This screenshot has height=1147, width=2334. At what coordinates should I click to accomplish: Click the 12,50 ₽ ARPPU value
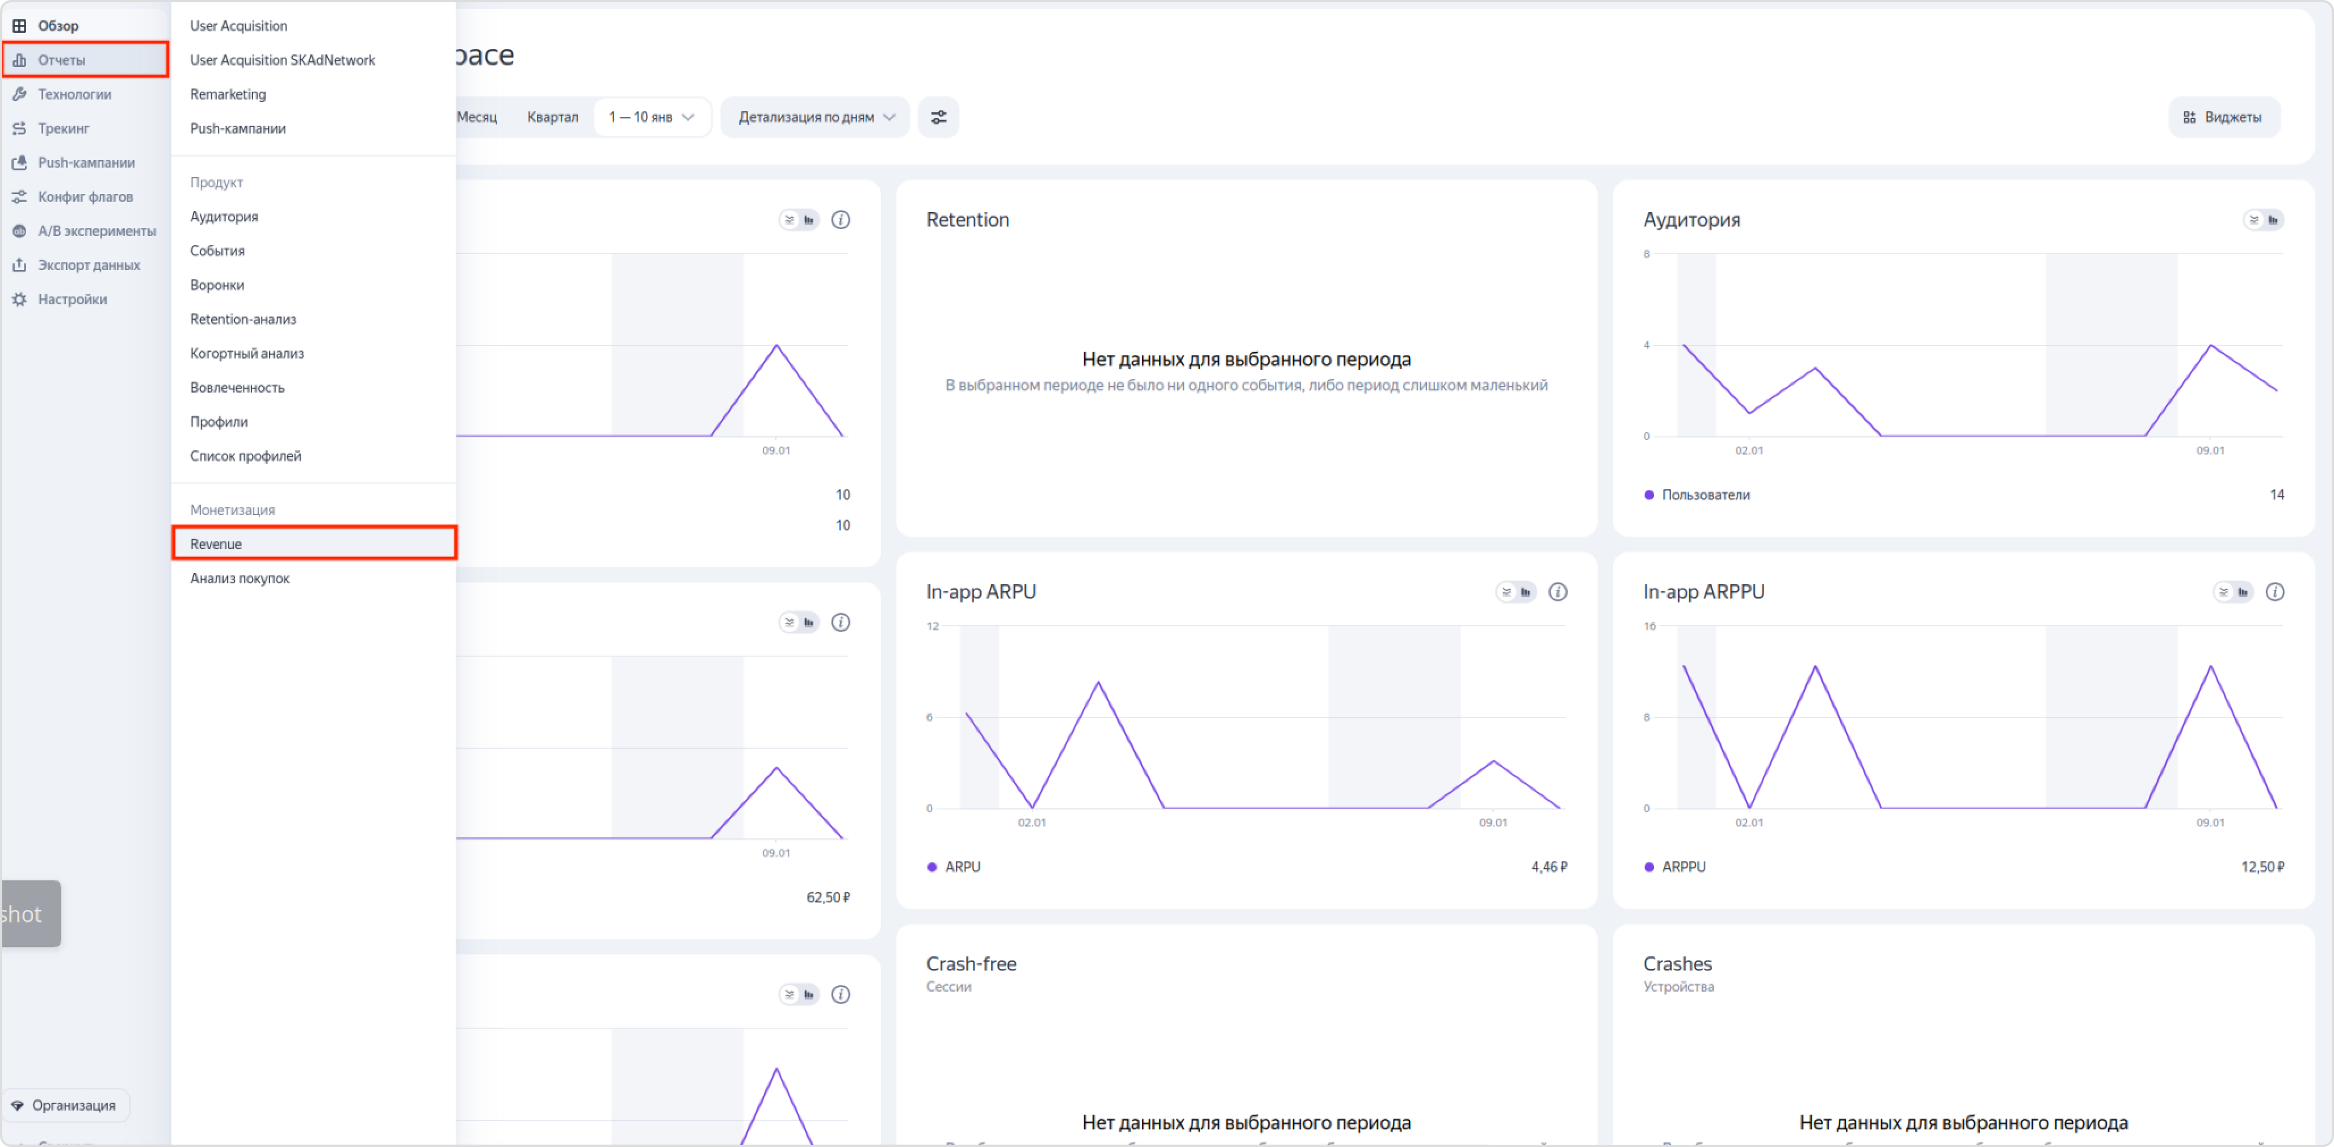pyautogui.click(x=2262, y=867)
